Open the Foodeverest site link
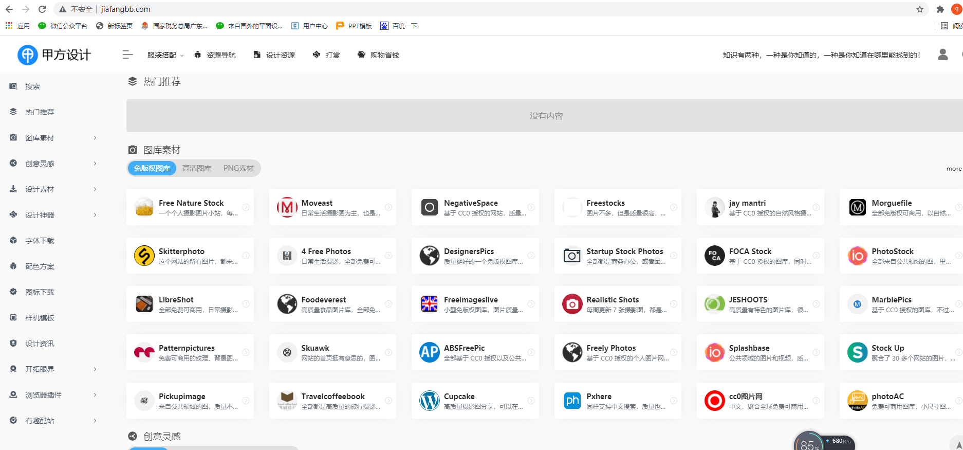 click(332, 304)
